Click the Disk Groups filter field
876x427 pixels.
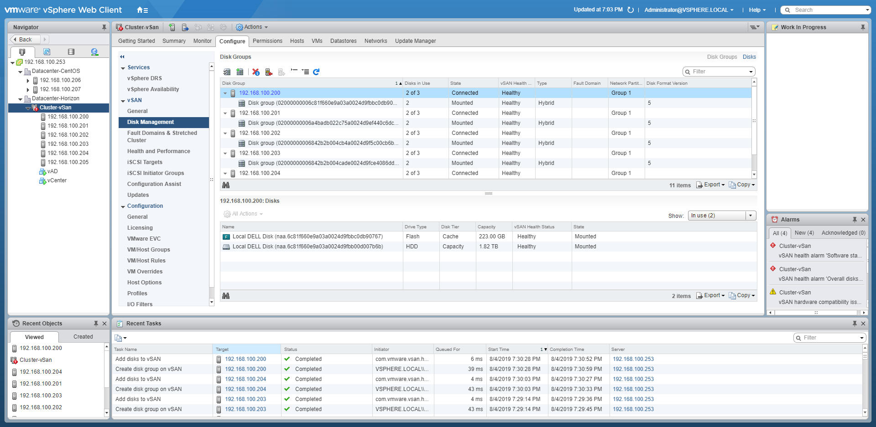tap(719, 72)
